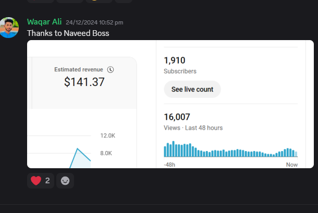Click the 8.0K axis label
The height and width of the screenshot is (213, 318).
(x=106, y=153)
